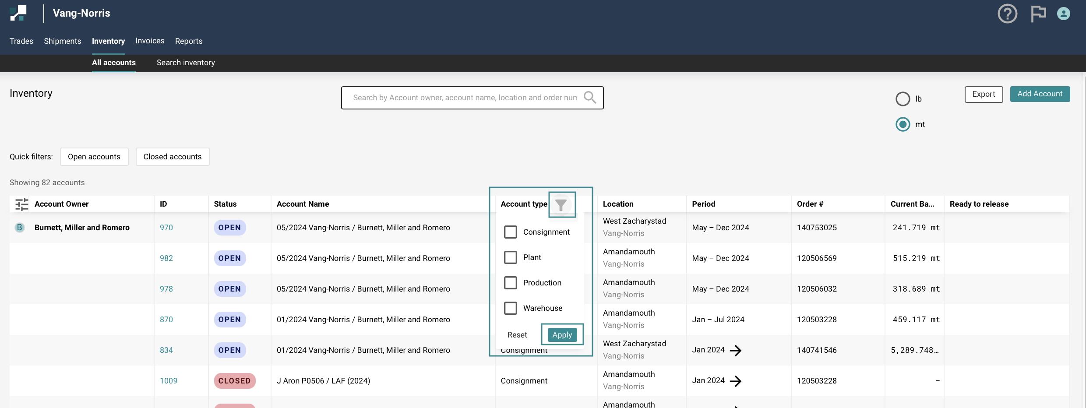Apply the account type filter
The height and width of the screenshot is (408, 1086).
pos(562,335)
